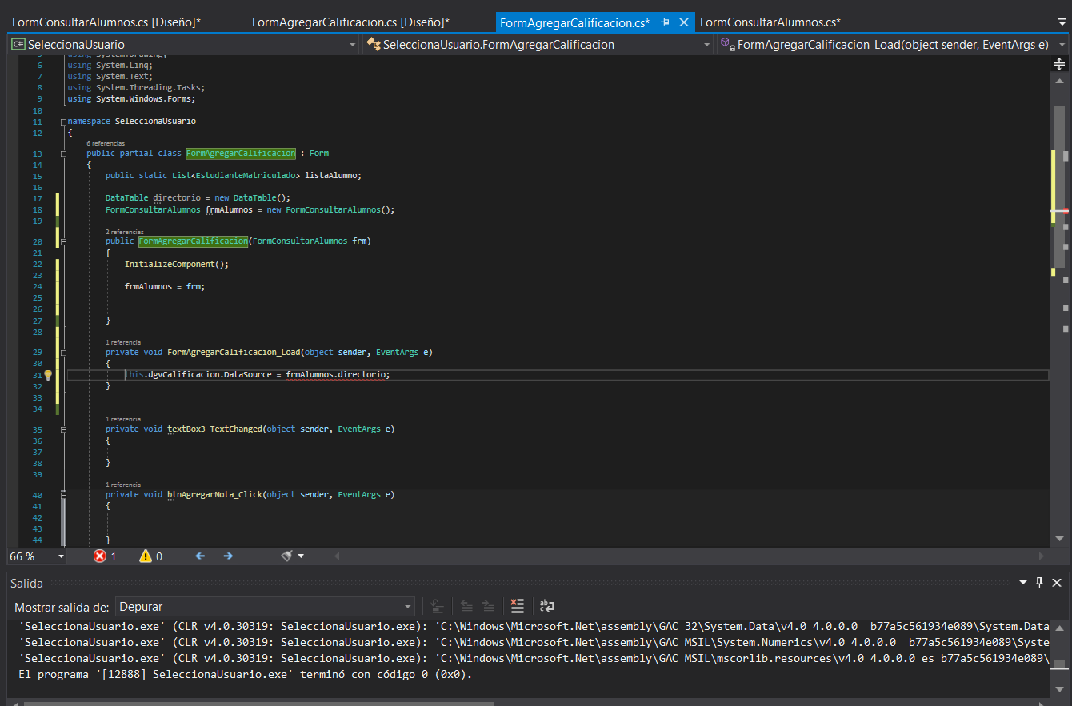Click the highlighted FormAgregarCalificacion class name
The width and height of the screenshot is (1072, 706).
click(241, 153)
